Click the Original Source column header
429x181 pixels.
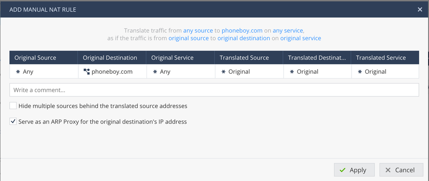click(44, 57)
